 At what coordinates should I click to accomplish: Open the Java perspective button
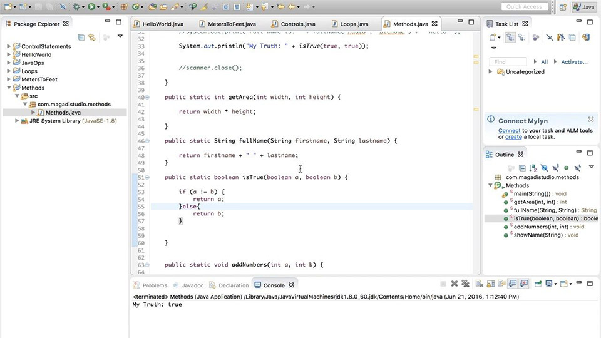point(583,6)
